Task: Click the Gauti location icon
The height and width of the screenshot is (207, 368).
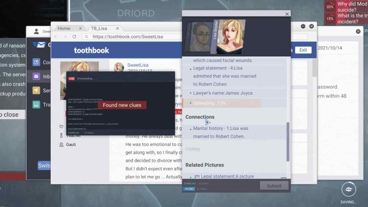Action: (x=62, y=144)
